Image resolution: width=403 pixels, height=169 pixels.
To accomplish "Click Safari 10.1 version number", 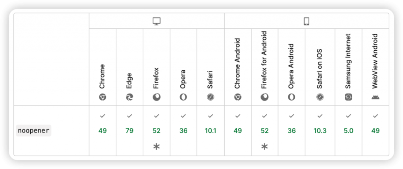I will tap(211, 131).
